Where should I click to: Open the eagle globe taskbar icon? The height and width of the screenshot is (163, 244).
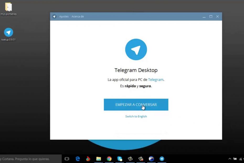coord(151,159)
